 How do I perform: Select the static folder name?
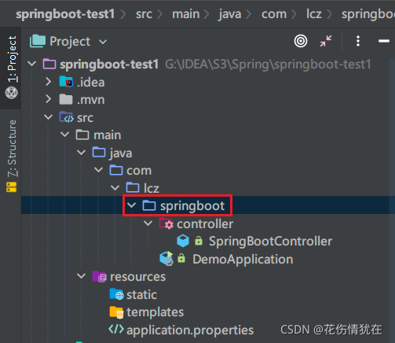pyautogui.click(x=141, y=294)
